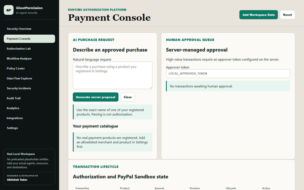Click the Abhishek Yadav credit text
This screenshot has height=190, width=304.
click(17, 180)
